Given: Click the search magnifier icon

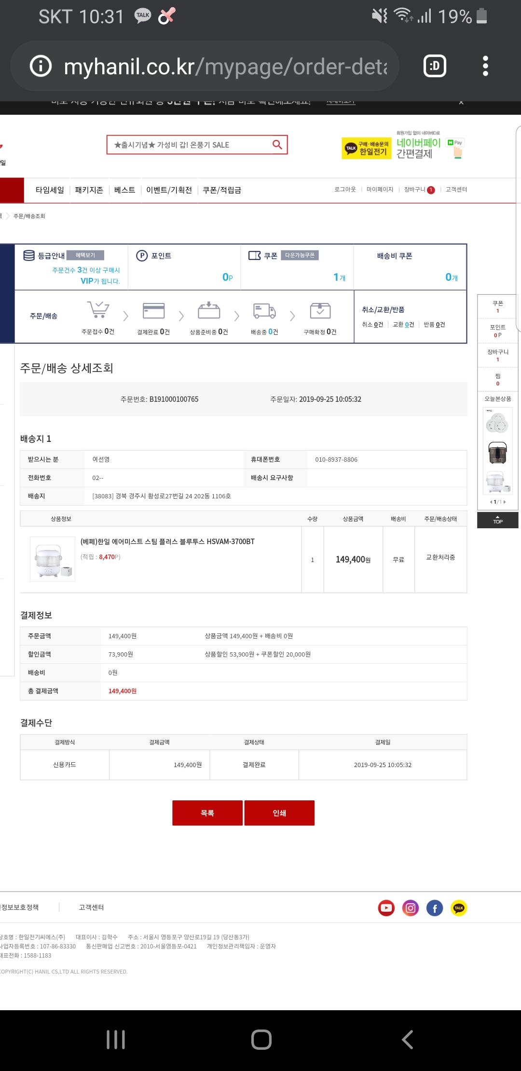Looking at the screenshot, I should (x=277, y=145).
